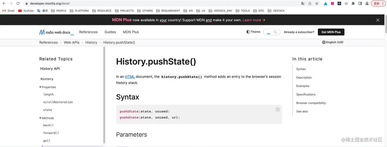Open the Learn more link in the banner
387x147 pixels.
pos(252,20)
